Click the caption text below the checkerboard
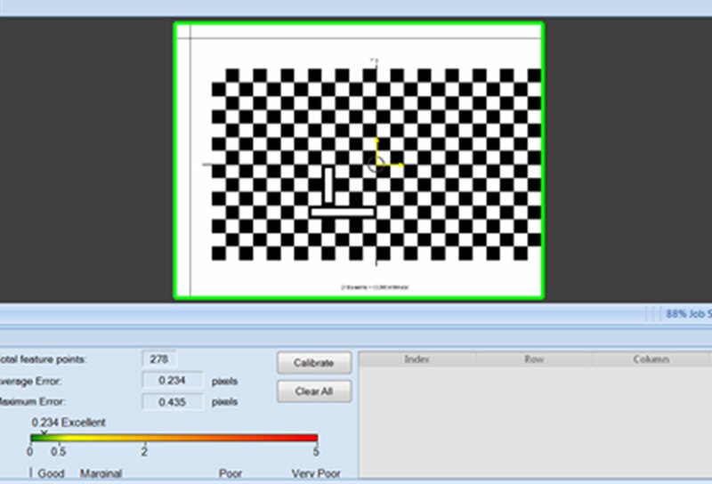Image resolution: width=712 pixels, height=484 pixels. pos(375,287)
